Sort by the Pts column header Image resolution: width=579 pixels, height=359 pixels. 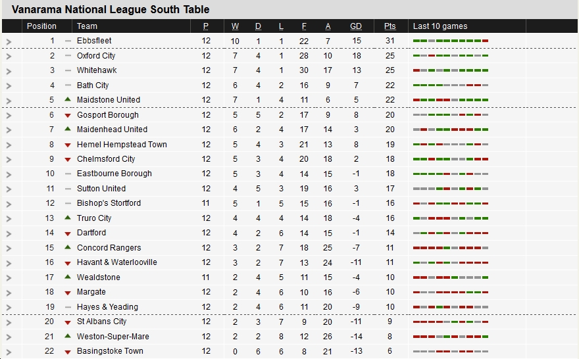(x=390, y=26)
